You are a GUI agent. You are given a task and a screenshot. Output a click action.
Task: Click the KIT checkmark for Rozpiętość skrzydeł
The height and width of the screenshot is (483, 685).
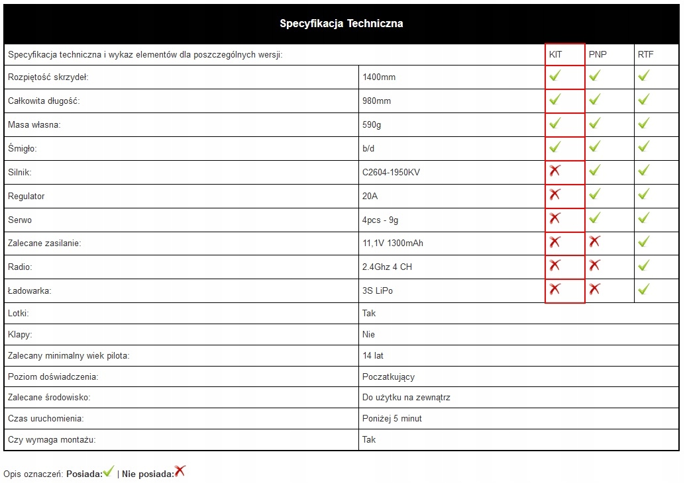point(555,76)
